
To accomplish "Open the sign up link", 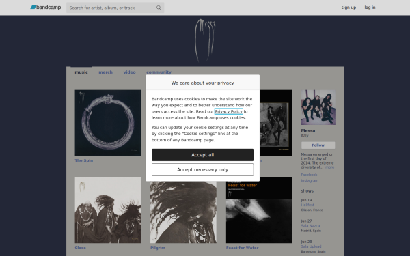I will (x=348, y=8).
